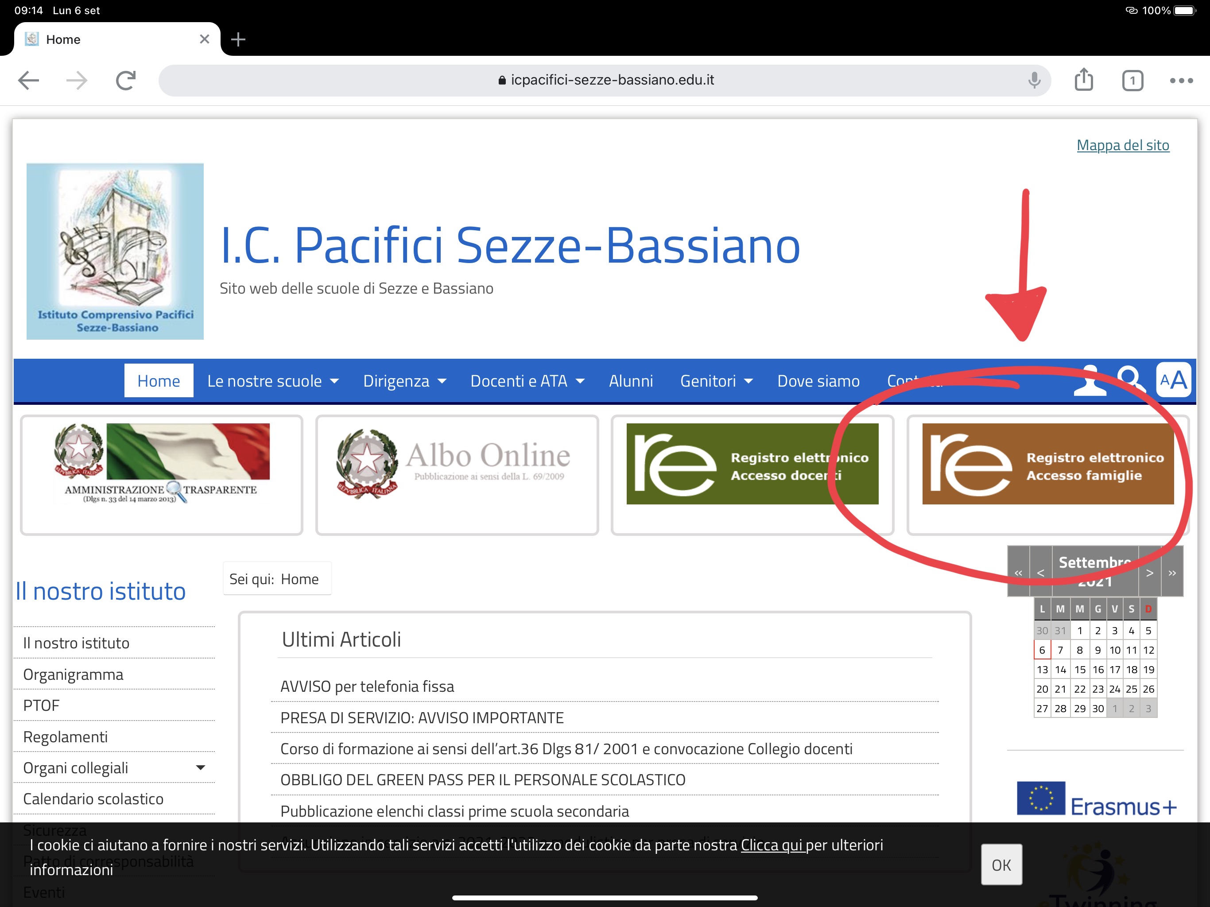The width and height of the screenshot is (1210, 907).
Task: Go to next month in calendar (>)
Action: 1149,572
